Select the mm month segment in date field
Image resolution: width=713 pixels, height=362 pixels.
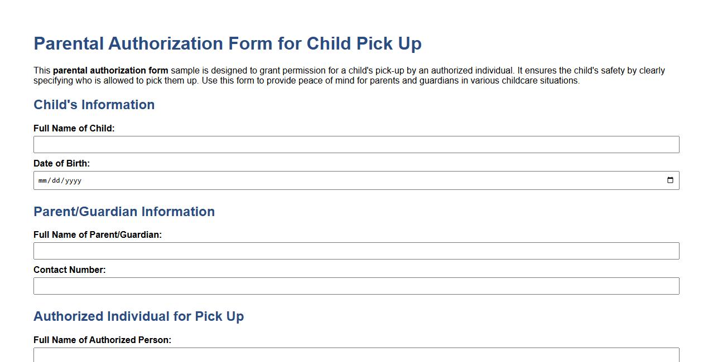42,180
